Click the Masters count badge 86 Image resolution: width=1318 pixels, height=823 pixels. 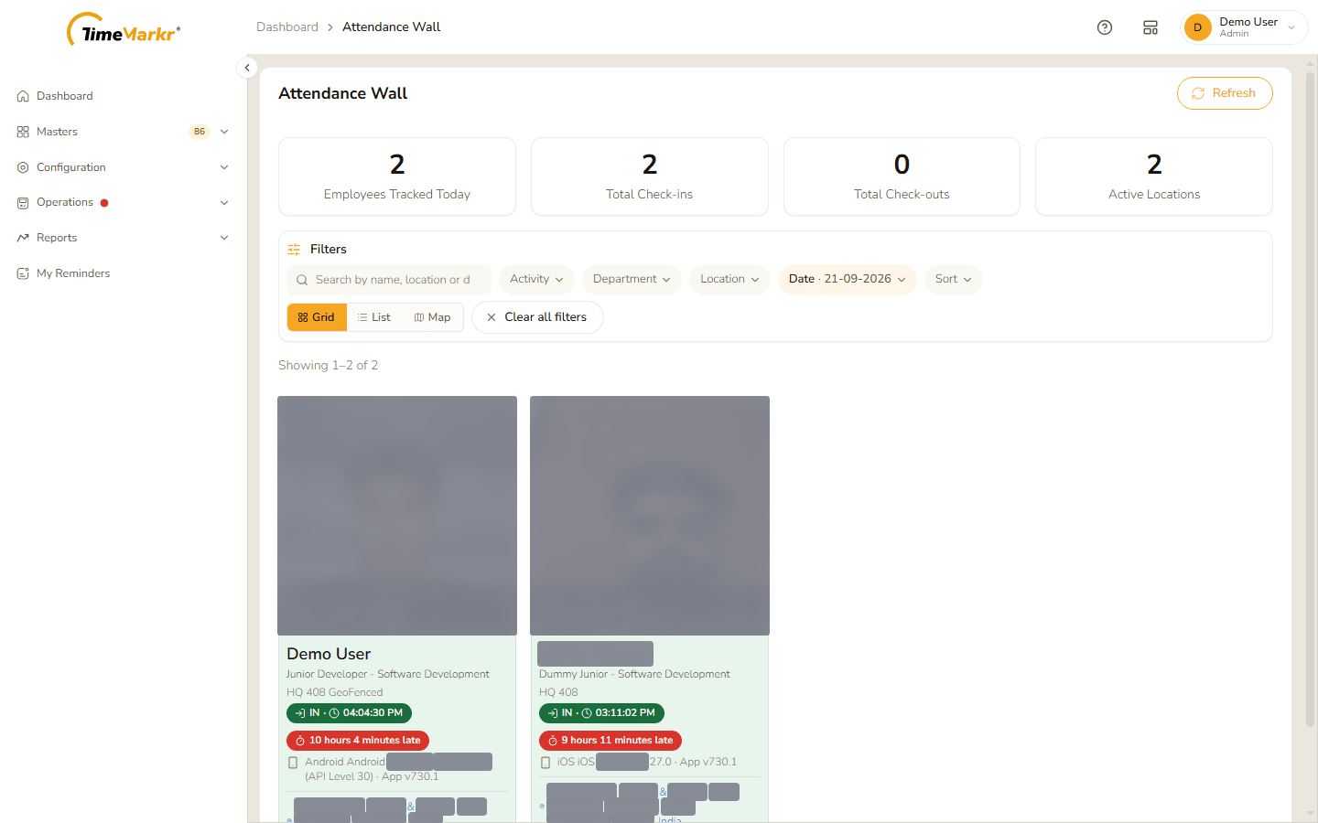tap(200, 132)
